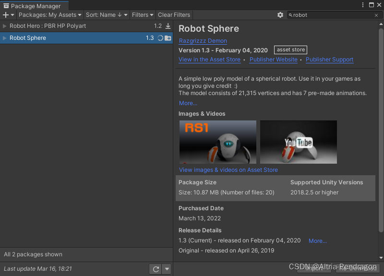This screenshot has width=384, height=276.
Task: Open the Publisher Support link
Action: 329,60
